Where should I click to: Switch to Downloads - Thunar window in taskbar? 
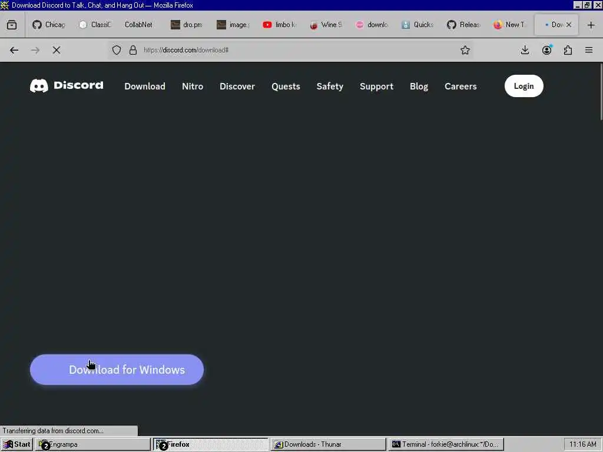point(329,444)
